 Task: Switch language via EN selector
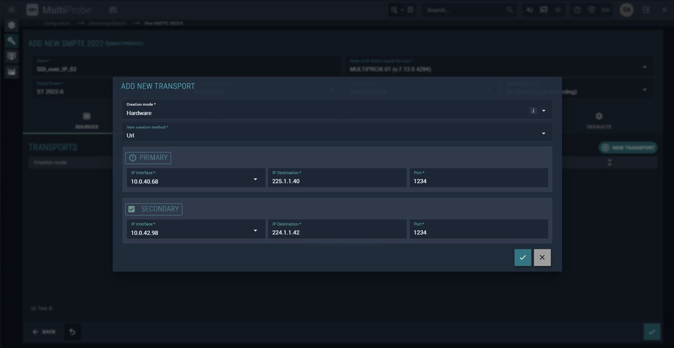point(605,9)
